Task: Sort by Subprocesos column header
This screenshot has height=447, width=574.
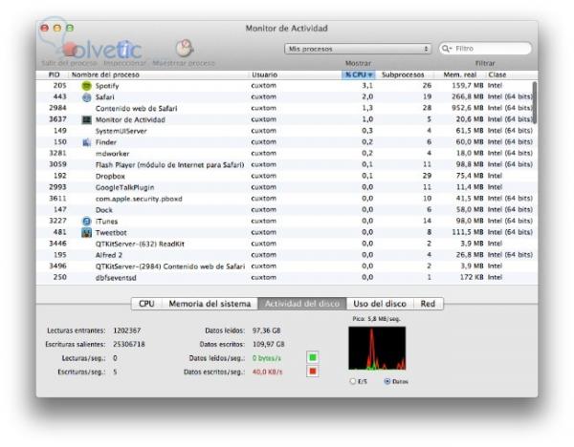Action: (x=403, y=74)
